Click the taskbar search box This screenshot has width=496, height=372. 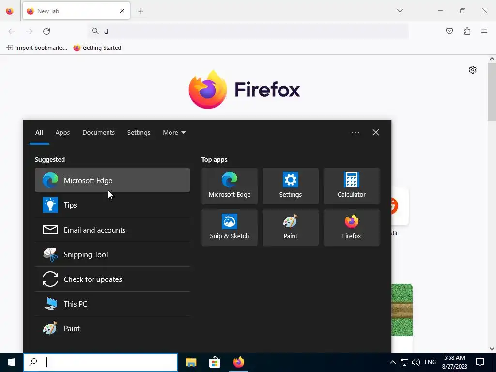point(101,362)
